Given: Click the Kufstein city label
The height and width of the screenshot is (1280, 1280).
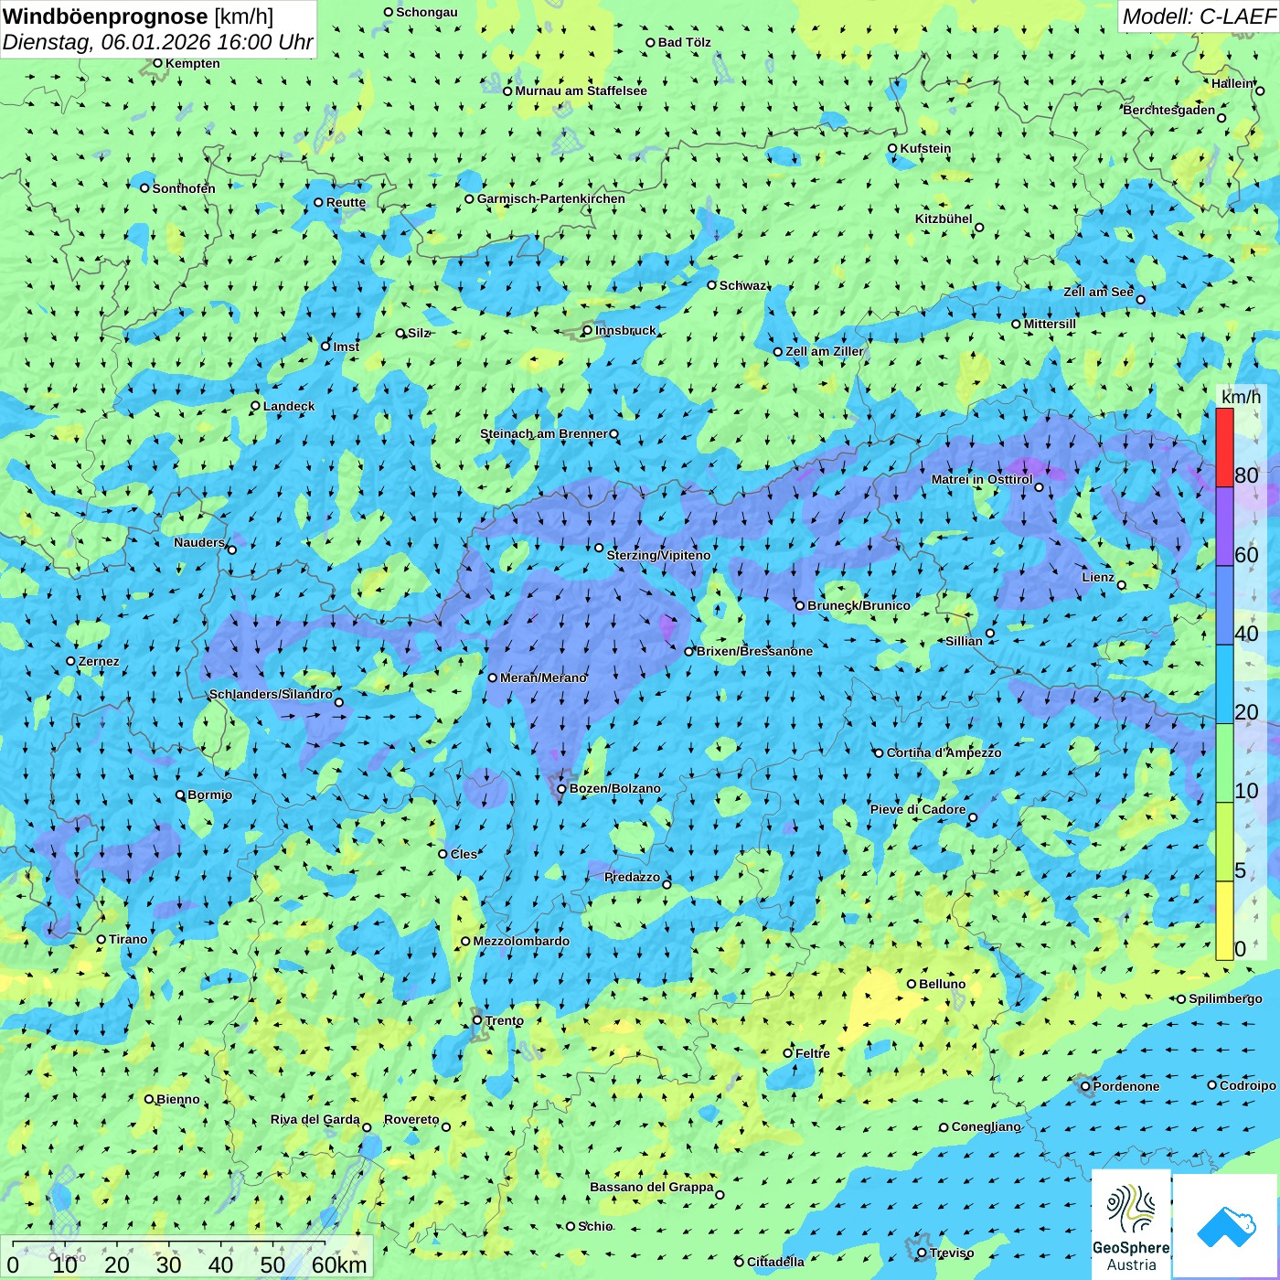Looking at the screenshot, I should [925, 148].
